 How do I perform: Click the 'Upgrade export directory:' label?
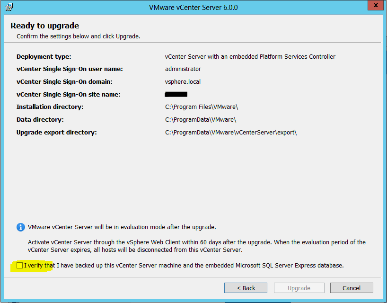[x=56, y=133]
